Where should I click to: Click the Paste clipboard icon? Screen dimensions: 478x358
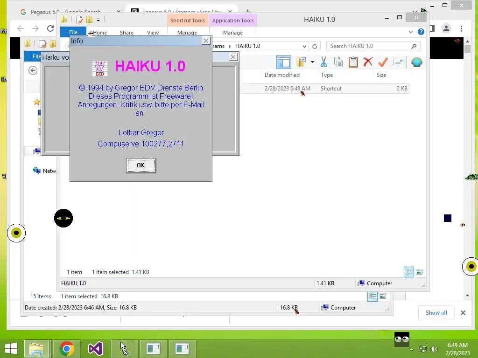click(x=353, y=62)
